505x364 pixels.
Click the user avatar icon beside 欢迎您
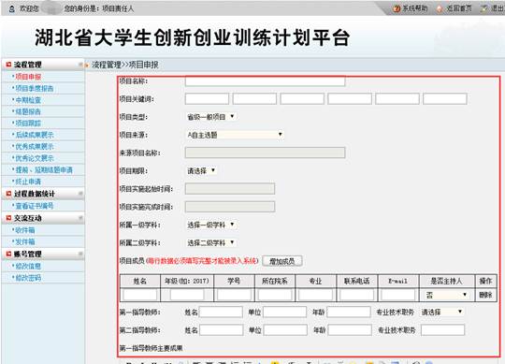click(11, 8)
